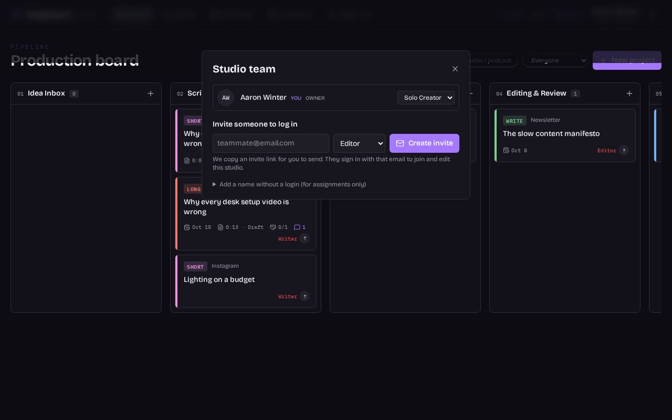Click the Production board heading
This screenshot has height=420, width=672.
(75, 60)
